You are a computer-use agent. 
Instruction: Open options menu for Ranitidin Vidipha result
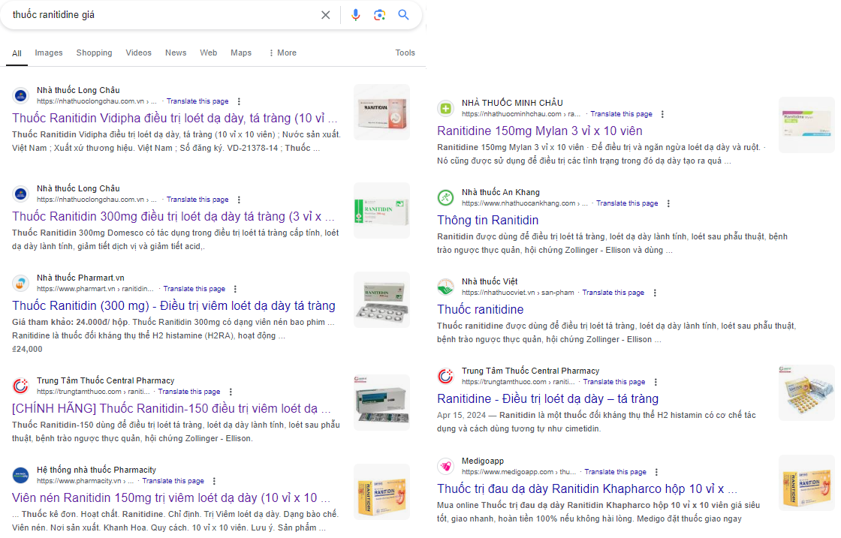(239, 101)
